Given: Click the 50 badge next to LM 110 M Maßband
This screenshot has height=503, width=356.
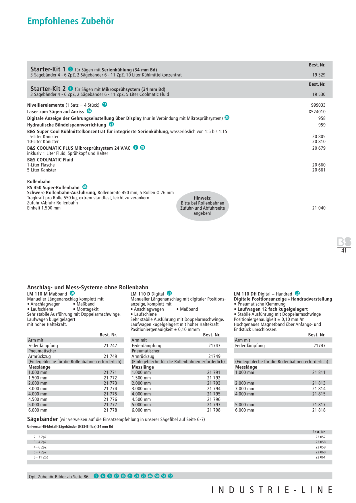Looking at the screenshot, I should 72,293.
